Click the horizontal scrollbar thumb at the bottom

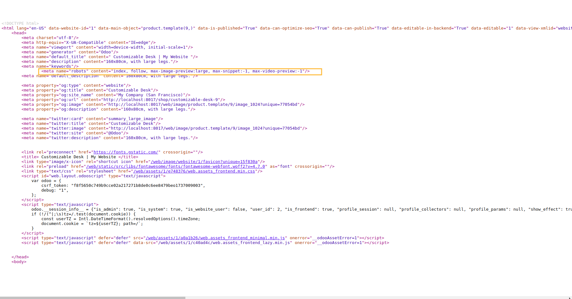(93, 298)
